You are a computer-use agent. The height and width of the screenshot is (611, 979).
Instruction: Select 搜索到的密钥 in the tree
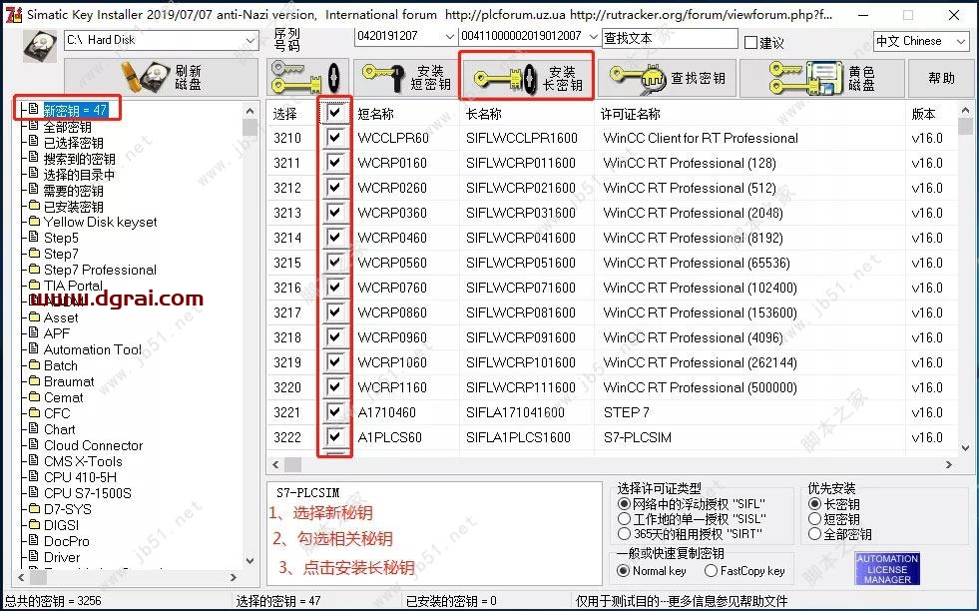[79, 159]
